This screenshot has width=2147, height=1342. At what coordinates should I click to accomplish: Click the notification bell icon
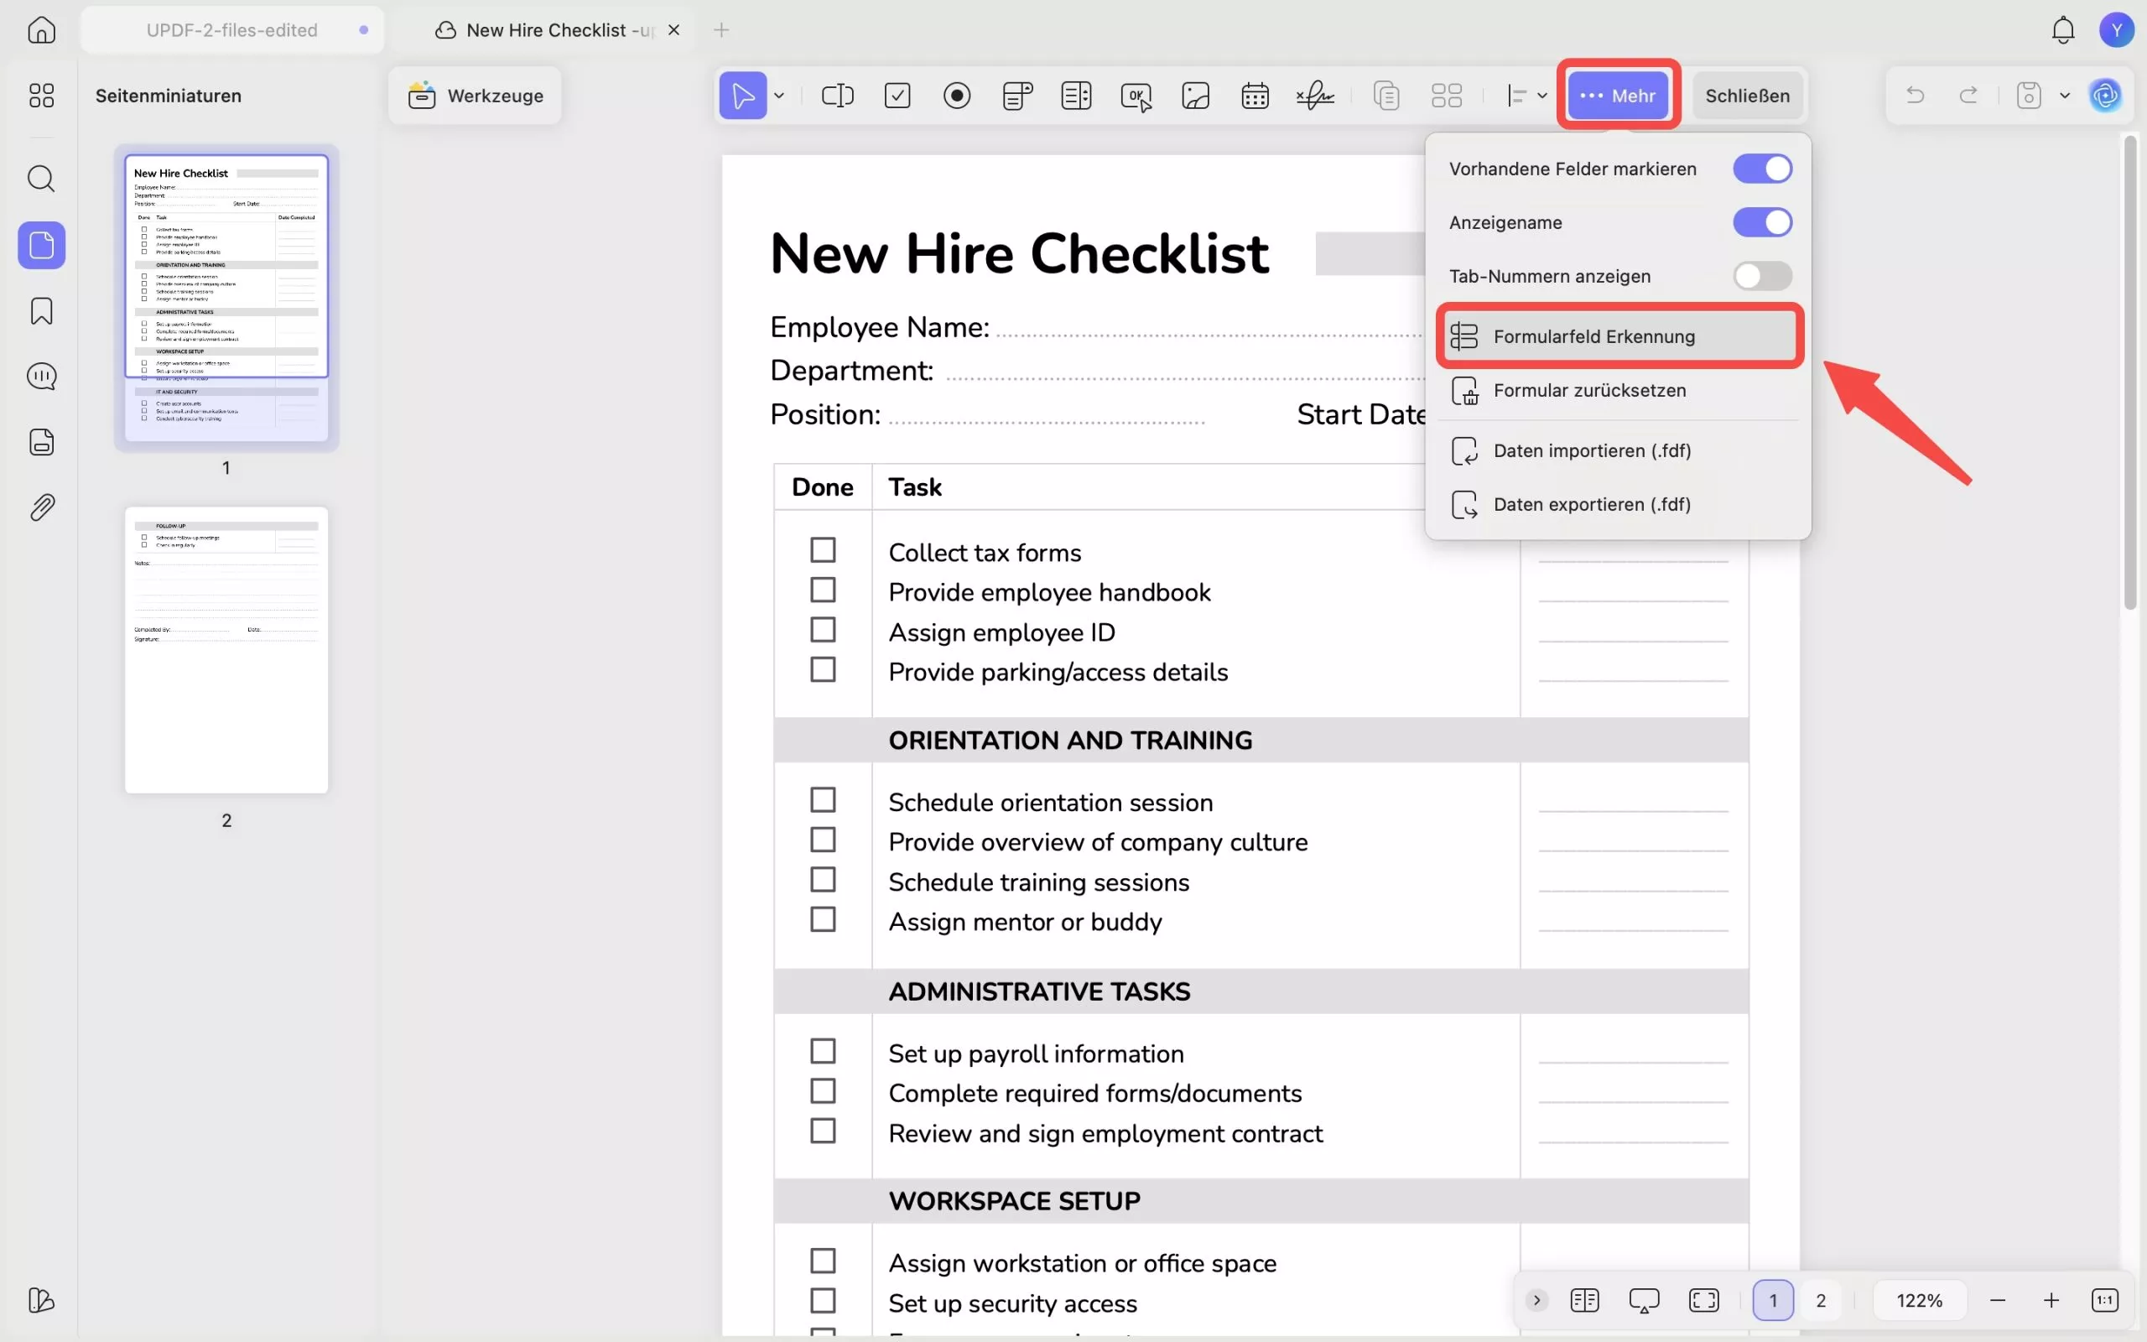[x=2063, y=30]
